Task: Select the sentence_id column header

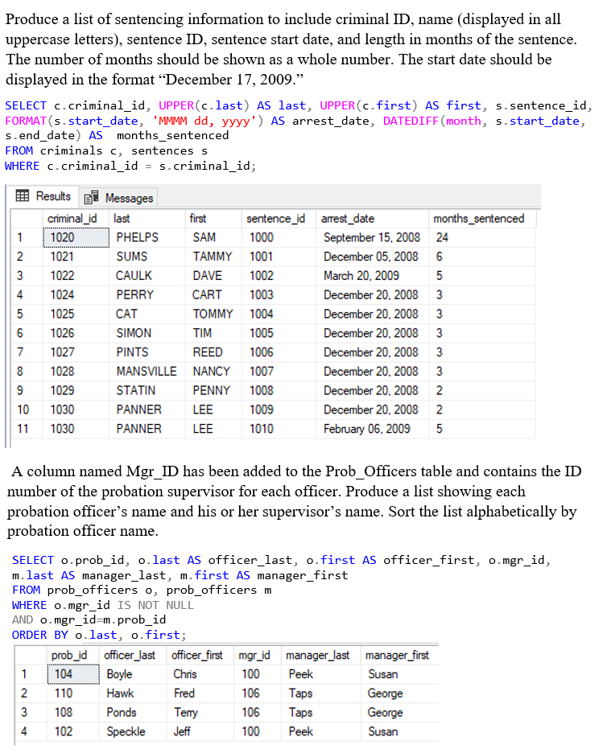Action: point(274,218)
